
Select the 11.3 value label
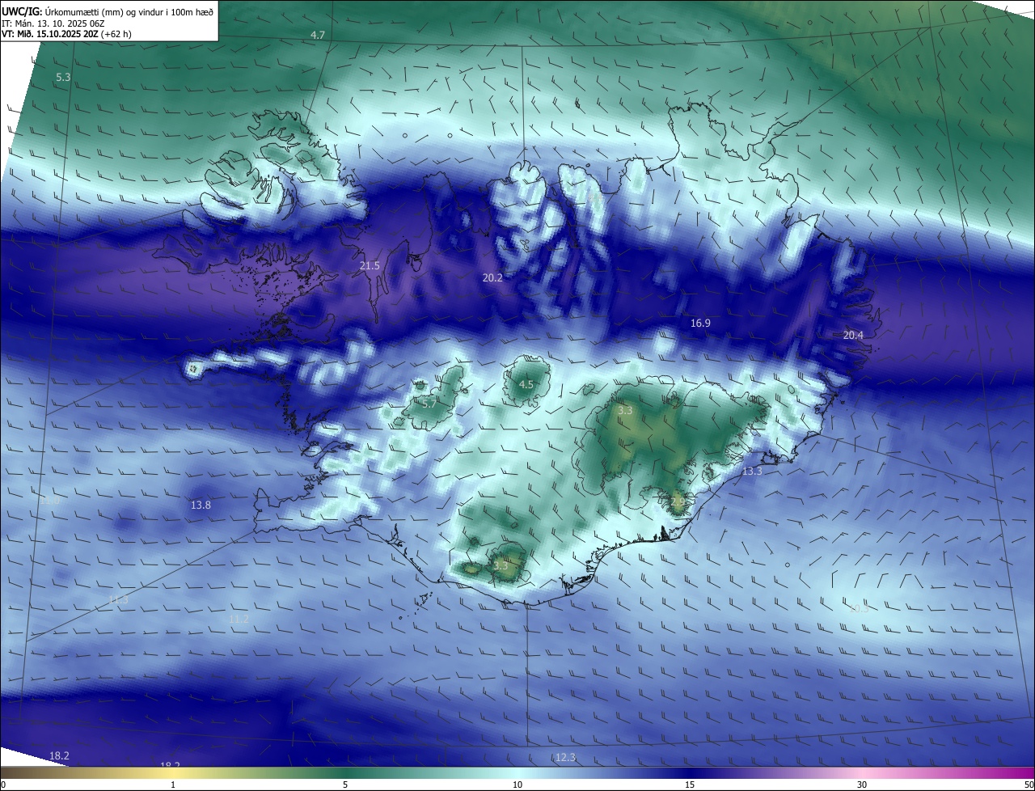[118, 599]
